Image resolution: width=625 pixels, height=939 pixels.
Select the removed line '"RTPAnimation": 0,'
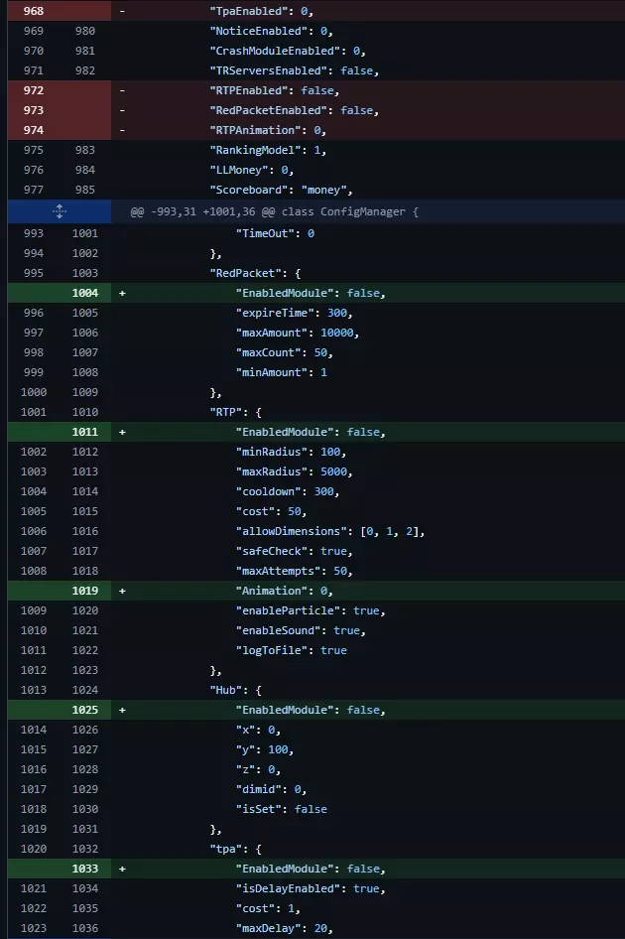click(268, 130)
